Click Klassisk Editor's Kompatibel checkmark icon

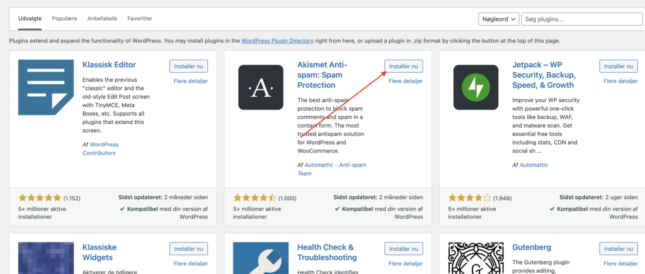122,209
